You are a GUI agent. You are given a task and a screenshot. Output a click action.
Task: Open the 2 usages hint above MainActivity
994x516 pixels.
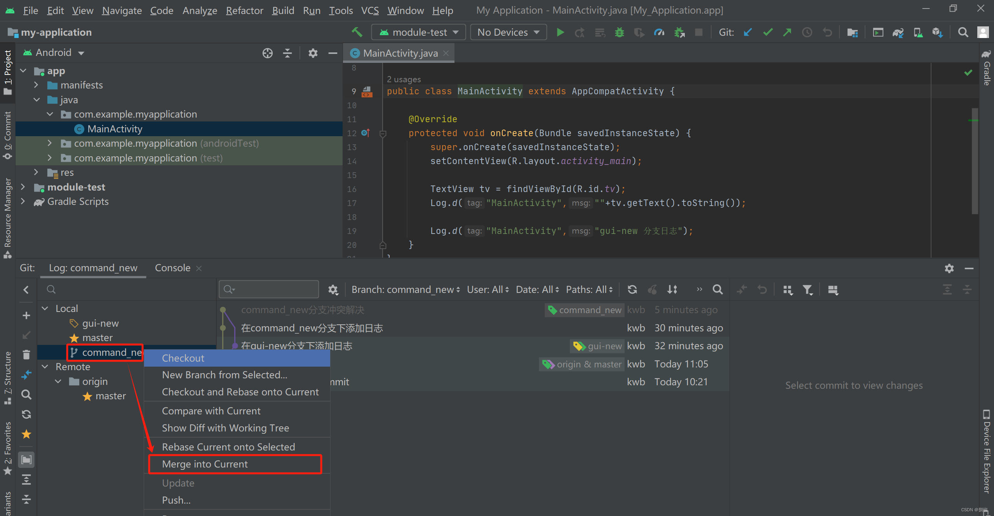point(404,79)
